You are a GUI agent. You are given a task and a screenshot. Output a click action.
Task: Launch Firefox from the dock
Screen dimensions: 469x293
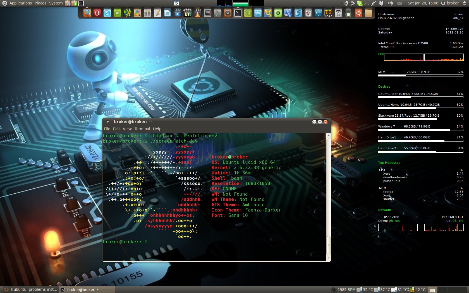pyautogui.click(x=87, y=13)
